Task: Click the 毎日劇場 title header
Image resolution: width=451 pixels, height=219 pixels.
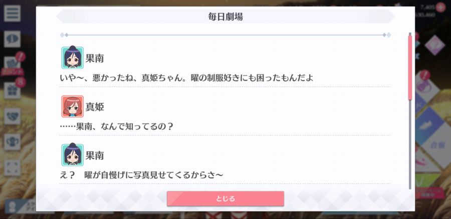Action: click(x=225, y=16)
